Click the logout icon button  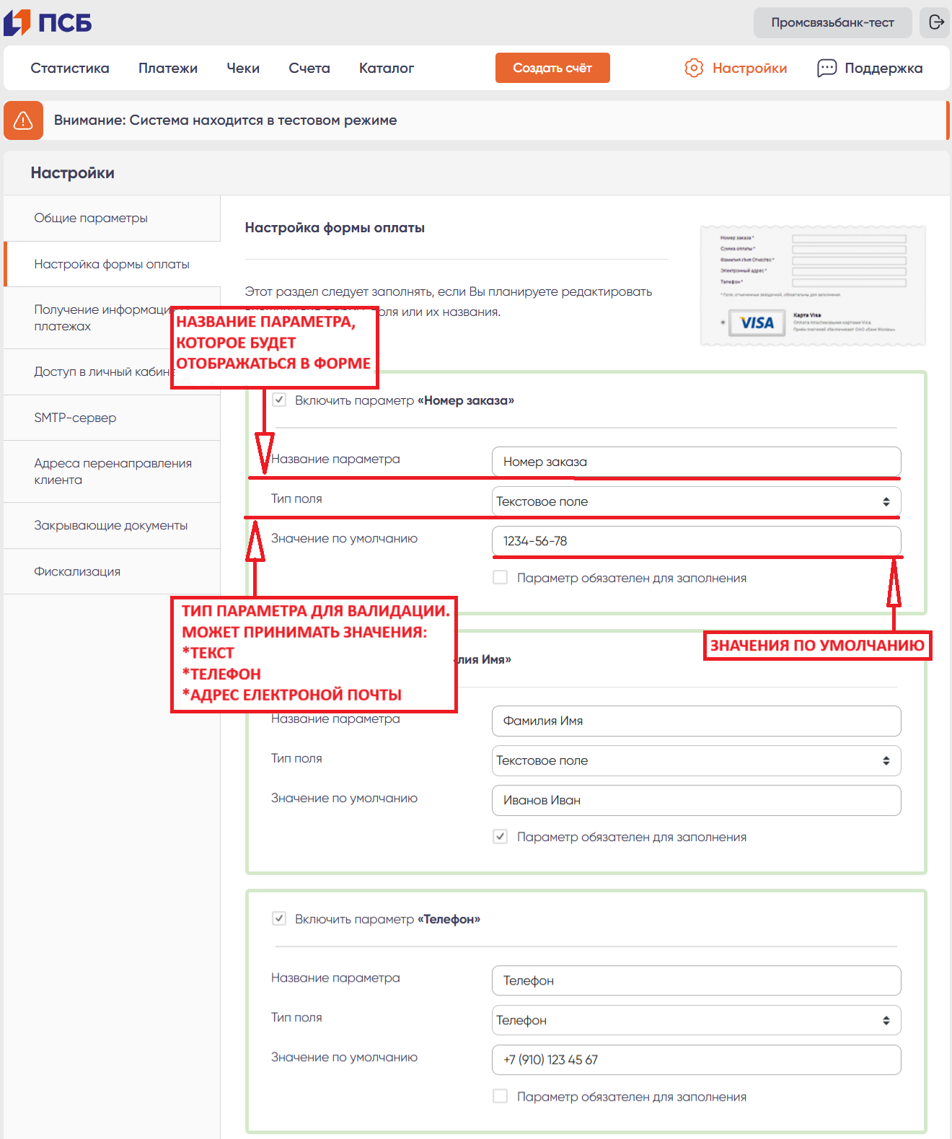point(935,22)
